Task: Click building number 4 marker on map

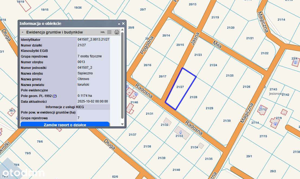Action: click(x=180, y=132)
